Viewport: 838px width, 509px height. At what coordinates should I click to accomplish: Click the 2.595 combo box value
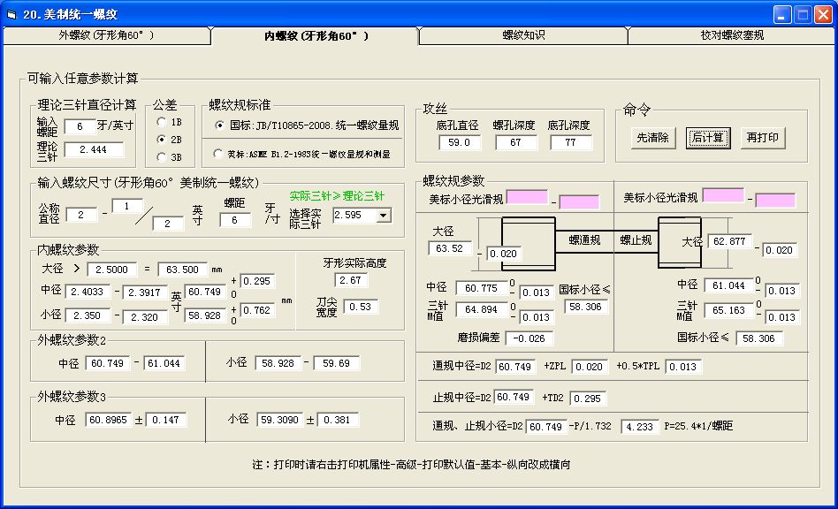coord(354,216)
